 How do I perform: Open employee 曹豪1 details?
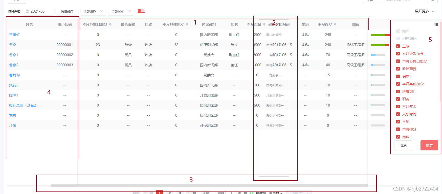pyautogui.click(x=14, y=55)
